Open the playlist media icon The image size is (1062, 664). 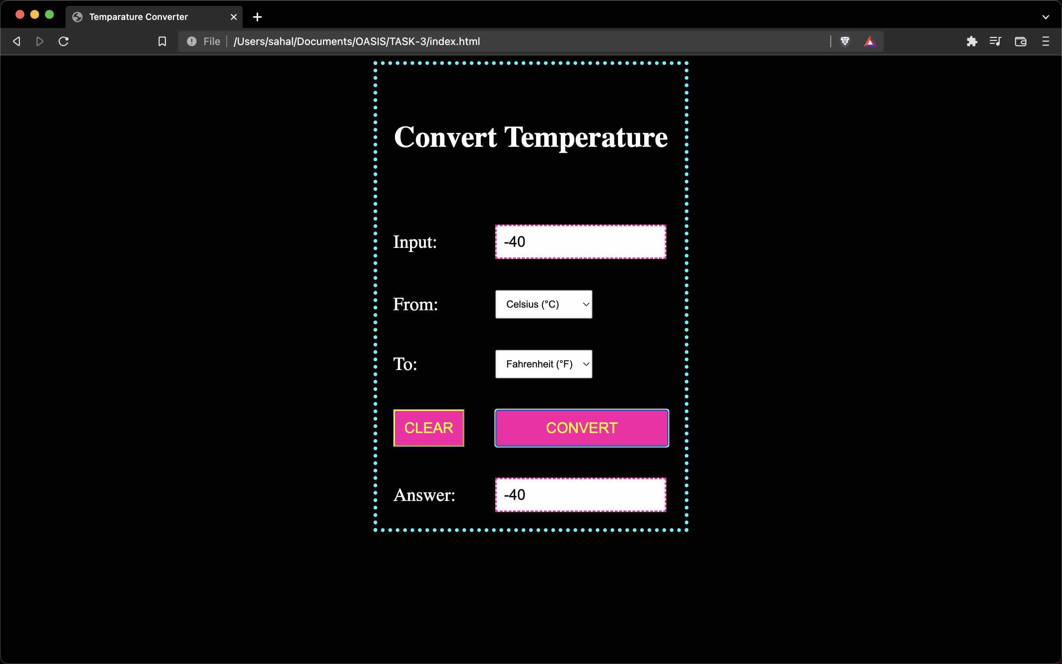995,41
